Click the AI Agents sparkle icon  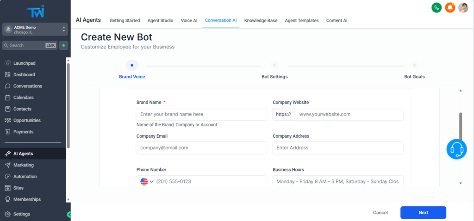[8, 153]
